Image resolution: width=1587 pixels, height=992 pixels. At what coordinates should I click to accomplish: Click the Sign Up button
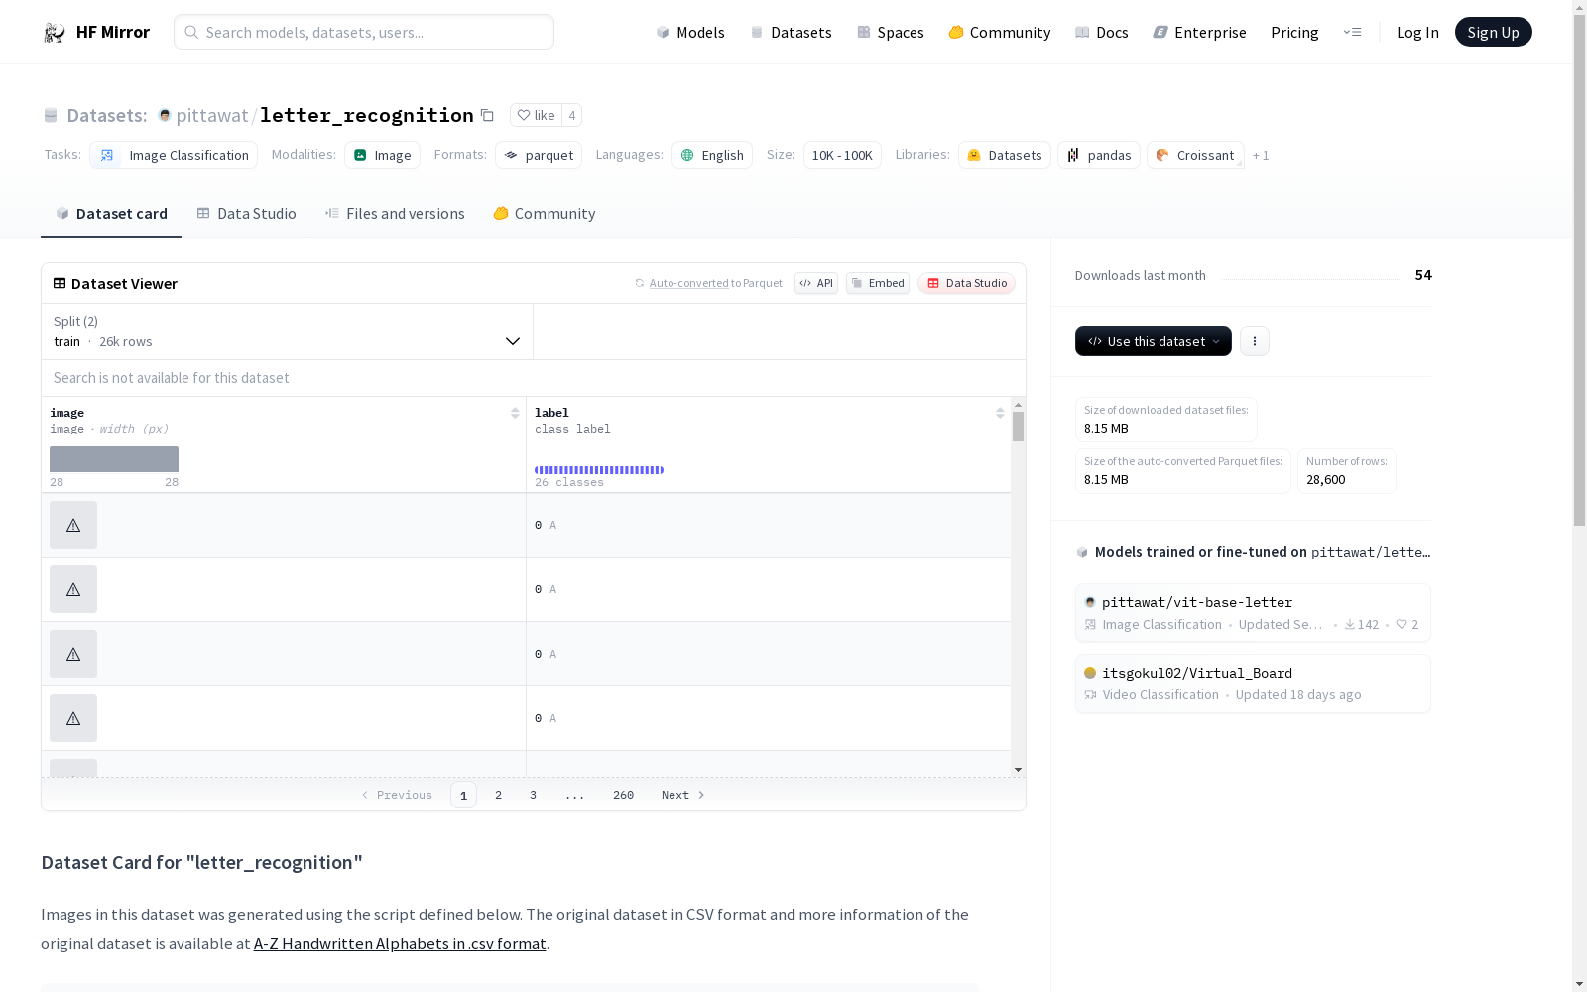click(x=1493, y=32)
